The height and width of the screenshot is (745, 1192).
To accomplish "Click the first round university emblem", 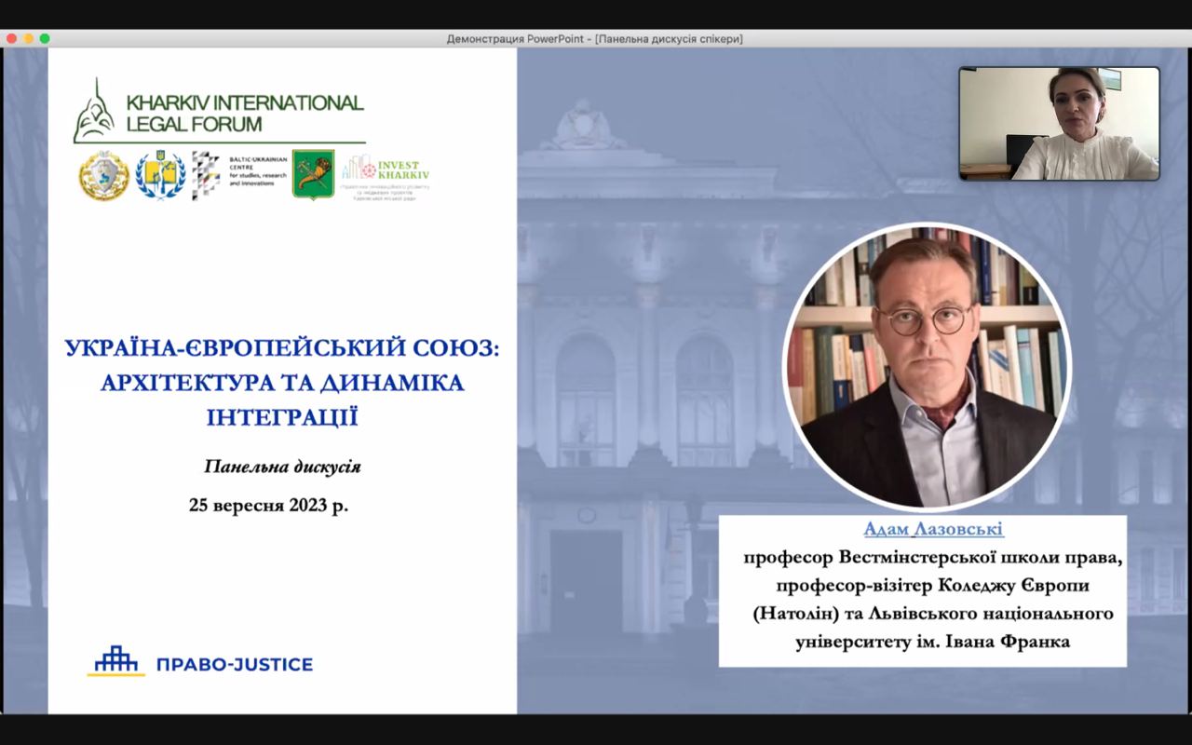I will coord(103,176).
